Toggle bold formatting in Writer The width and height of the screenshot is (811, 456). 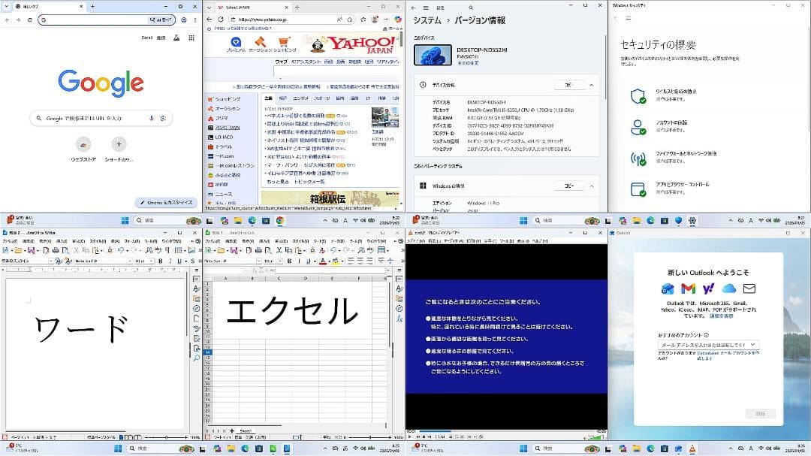click(x=159, y=261)
